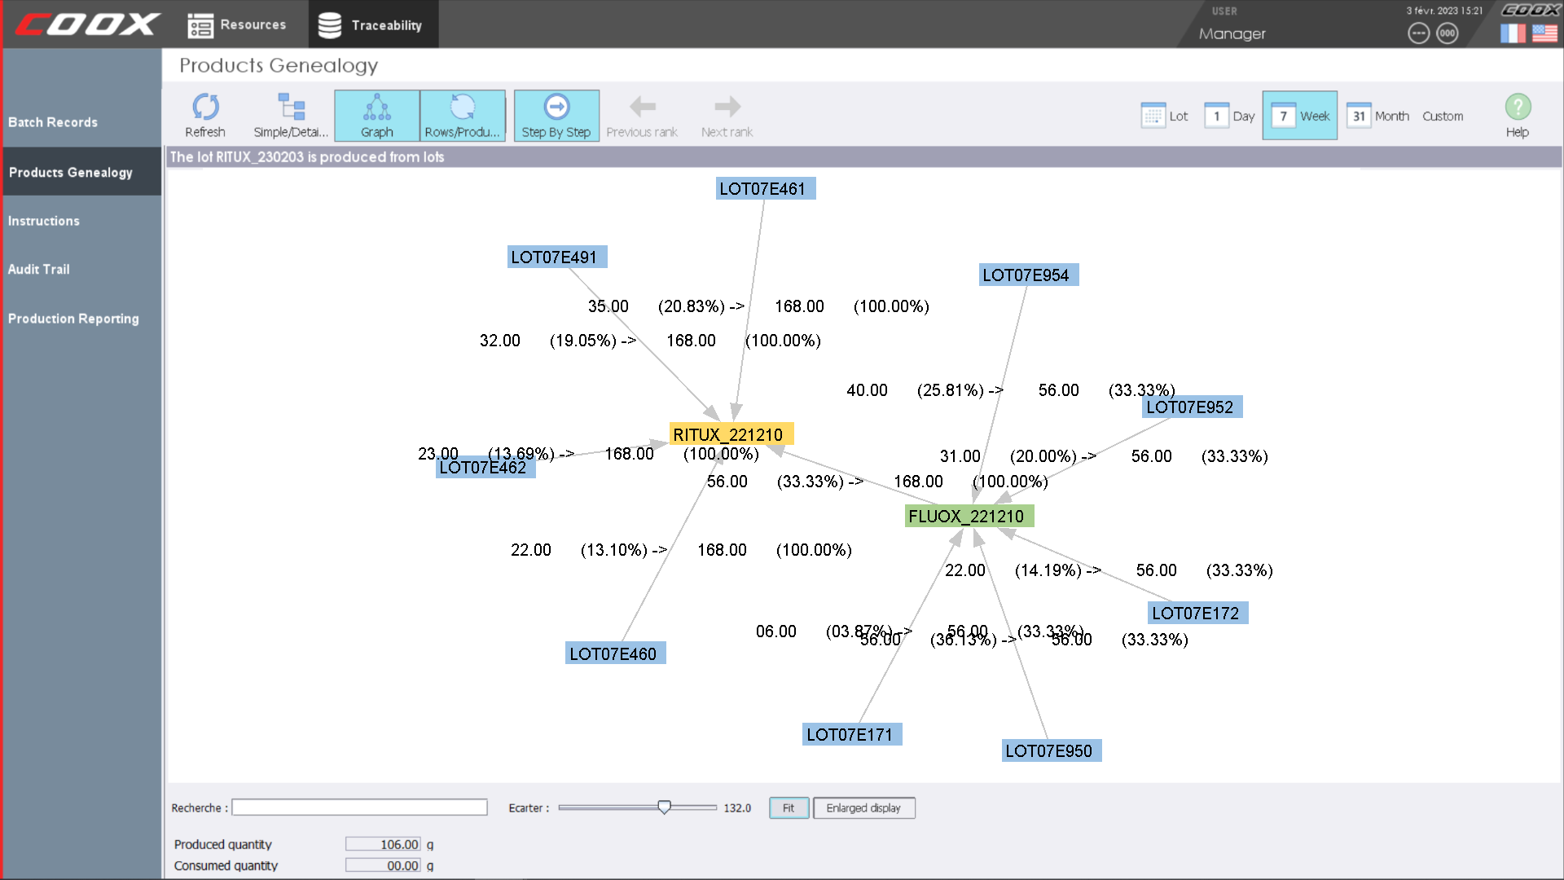The width and height of the screenshot is (1564, 880).
Task: Click the Refresh icon
Action: coord(205,116)
